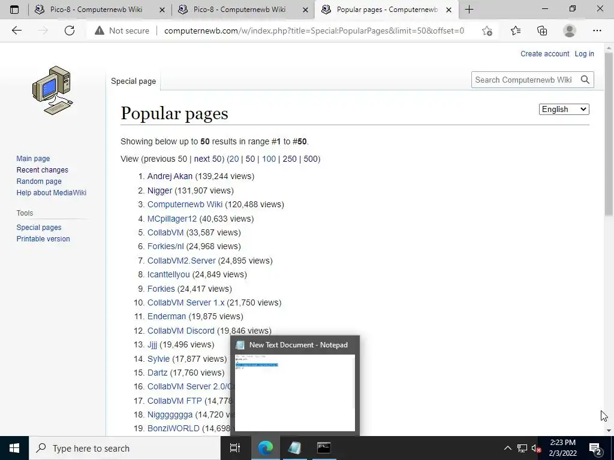Click the Log in link

tap(584, 54)
